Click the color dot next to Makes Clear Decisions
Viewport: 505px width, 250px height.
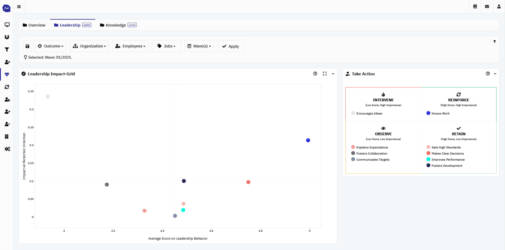427,153
